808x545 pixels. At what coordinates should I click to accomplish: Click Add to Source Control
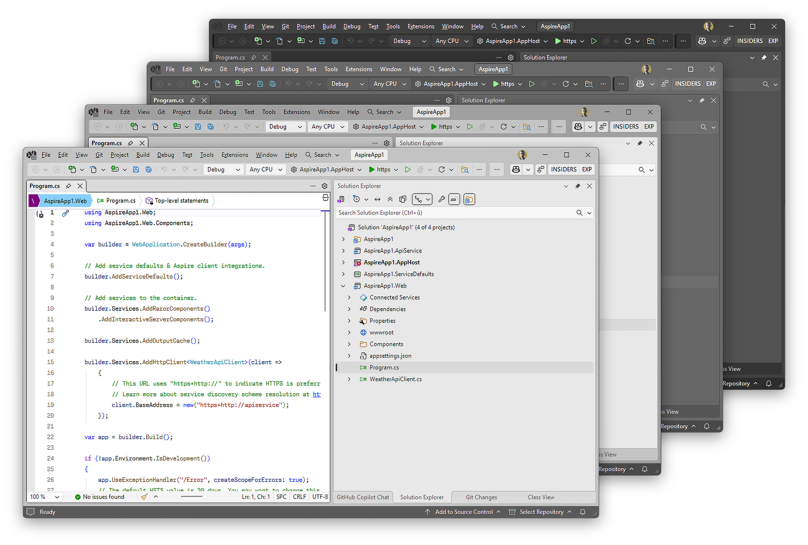[x=464, y=512]
